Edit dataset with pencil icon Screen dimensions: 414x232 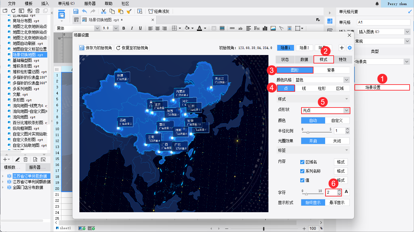[18, 160]
